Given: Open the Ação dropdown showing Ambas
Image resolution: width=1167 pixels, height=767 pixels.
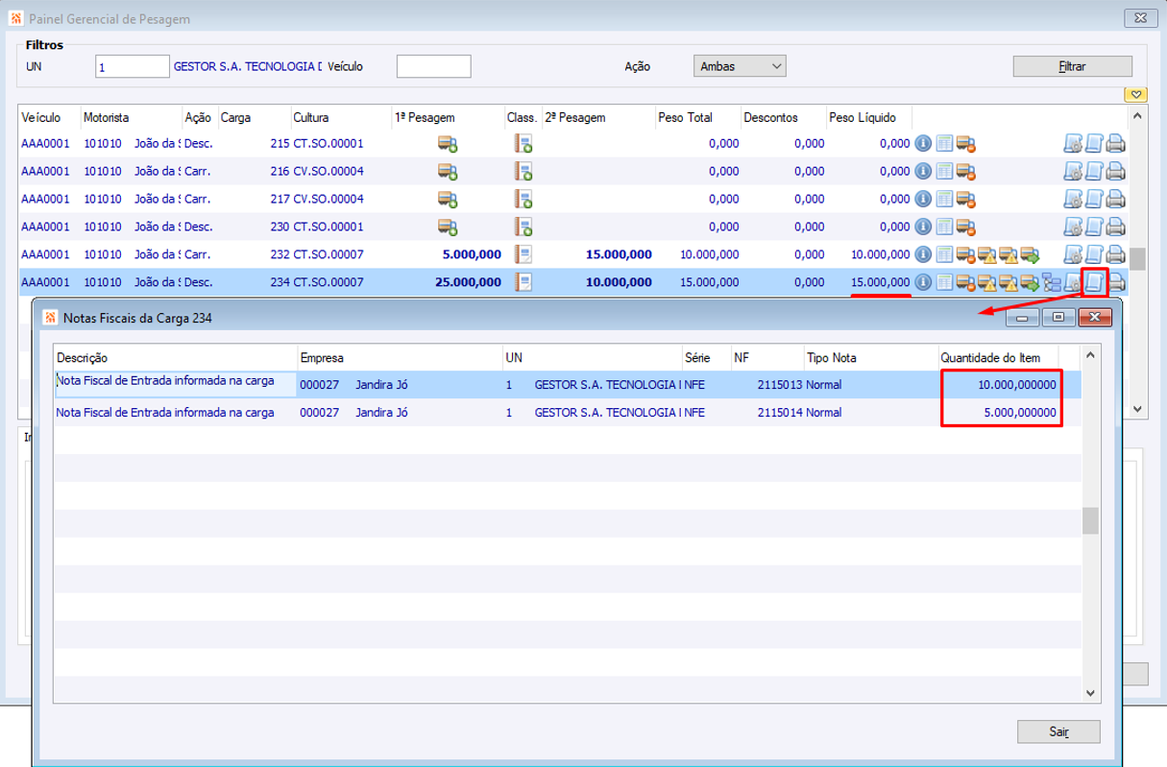Looking at the screenshot, I should coord(740,66).
